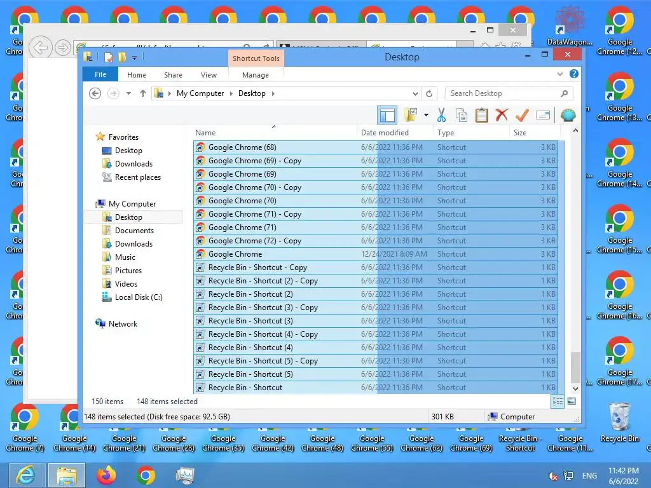Image resolution: width=651 pixels, height=488 pixels.
Task: Click the orange checkmark Properties icon
Action: point(522,115)
